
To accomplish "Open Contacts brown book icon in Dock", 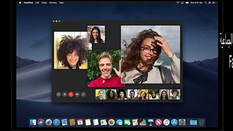I will [x=72, y=122].
